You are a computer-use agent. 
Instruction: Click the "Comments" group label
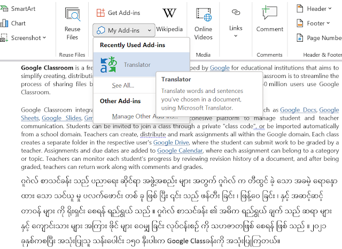point(269,55)
